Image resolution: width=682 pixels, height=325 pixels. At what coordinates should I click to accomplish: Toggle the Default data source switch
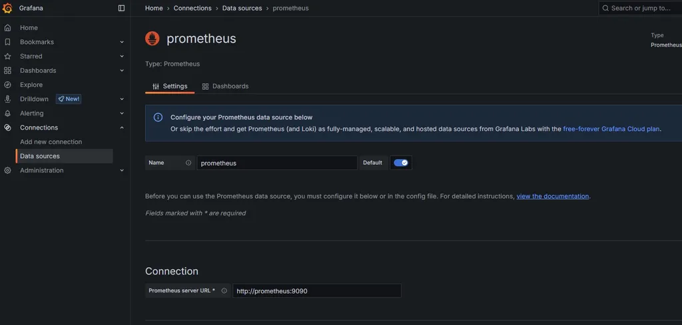pyautogui.click(x=400, y=163)
